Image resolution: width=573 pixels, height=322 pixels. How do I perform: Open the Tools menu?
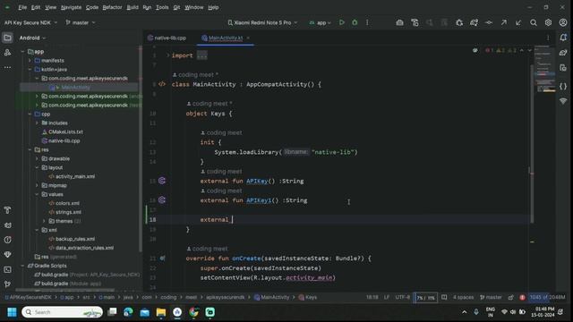coord(162,7)
